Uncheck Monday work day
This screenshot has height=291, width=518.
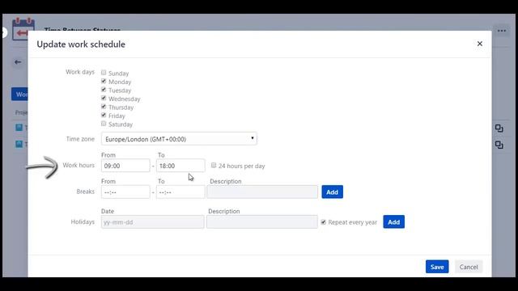[x=104, y=81]
